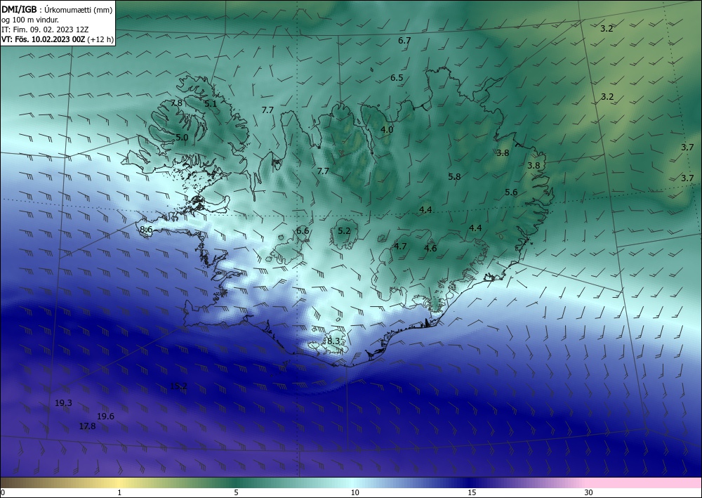The image size is (702, 498).
Task: Click the 4.6 value label
Action: (430, 248)
